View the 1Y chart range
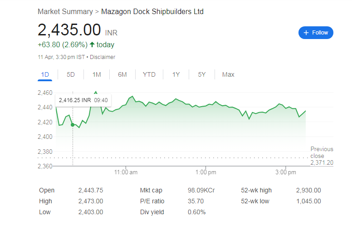This screenshot has height=226, width=352. click(176, 74)
